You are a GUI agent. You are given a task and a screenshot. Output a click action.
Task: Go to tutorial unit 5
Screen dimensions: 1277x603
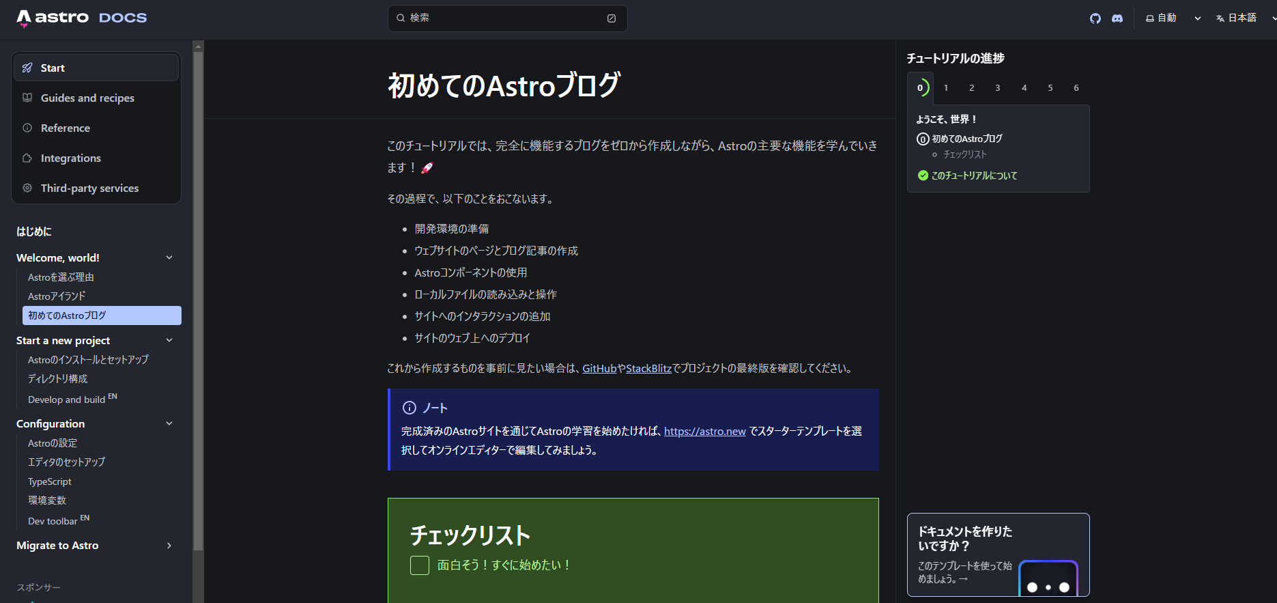(1050, 88)
